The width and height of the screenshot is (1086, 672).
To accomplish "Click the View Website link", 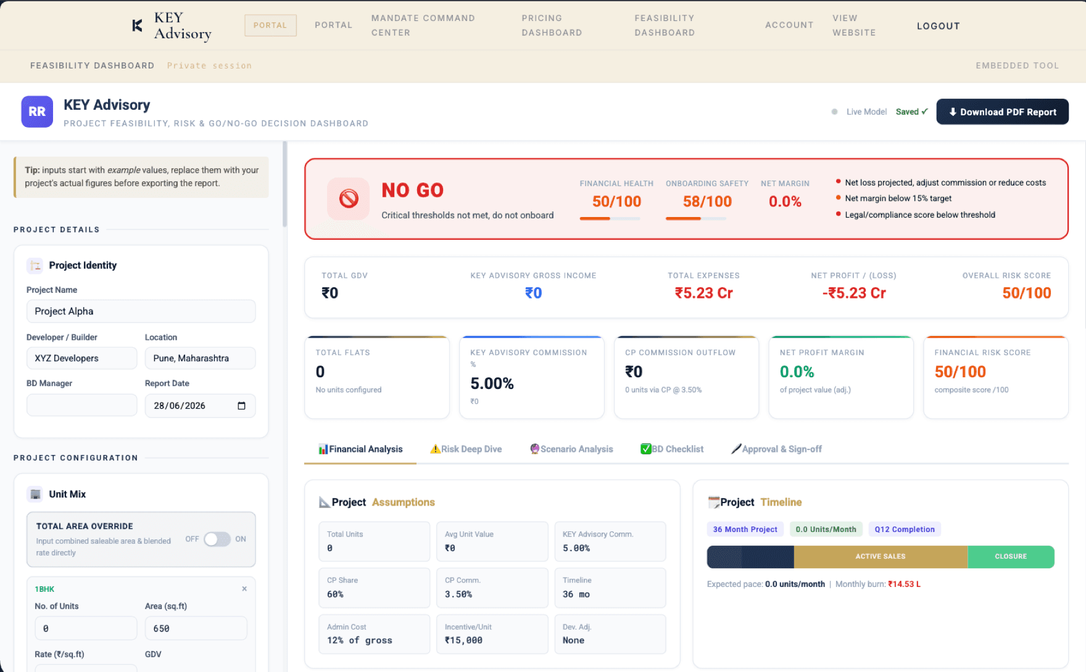I will 854,25.
